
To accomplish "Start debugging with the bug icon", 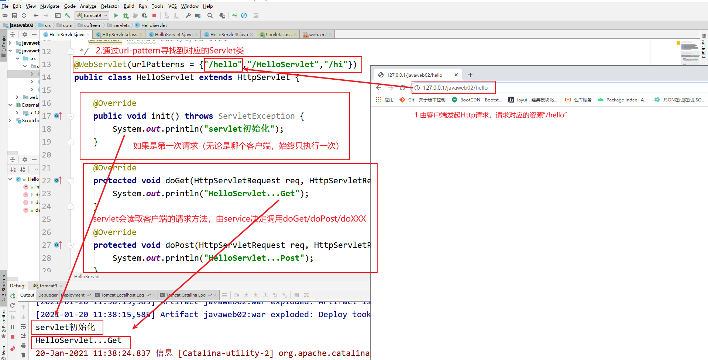I will 126,15.
